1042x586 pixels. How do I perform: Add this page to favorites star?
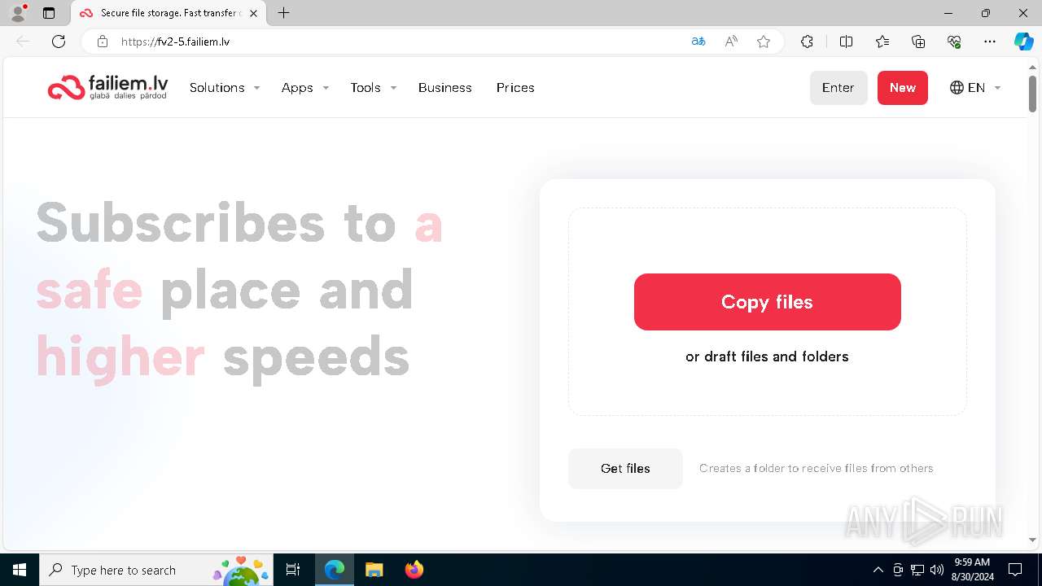point(764,42)
